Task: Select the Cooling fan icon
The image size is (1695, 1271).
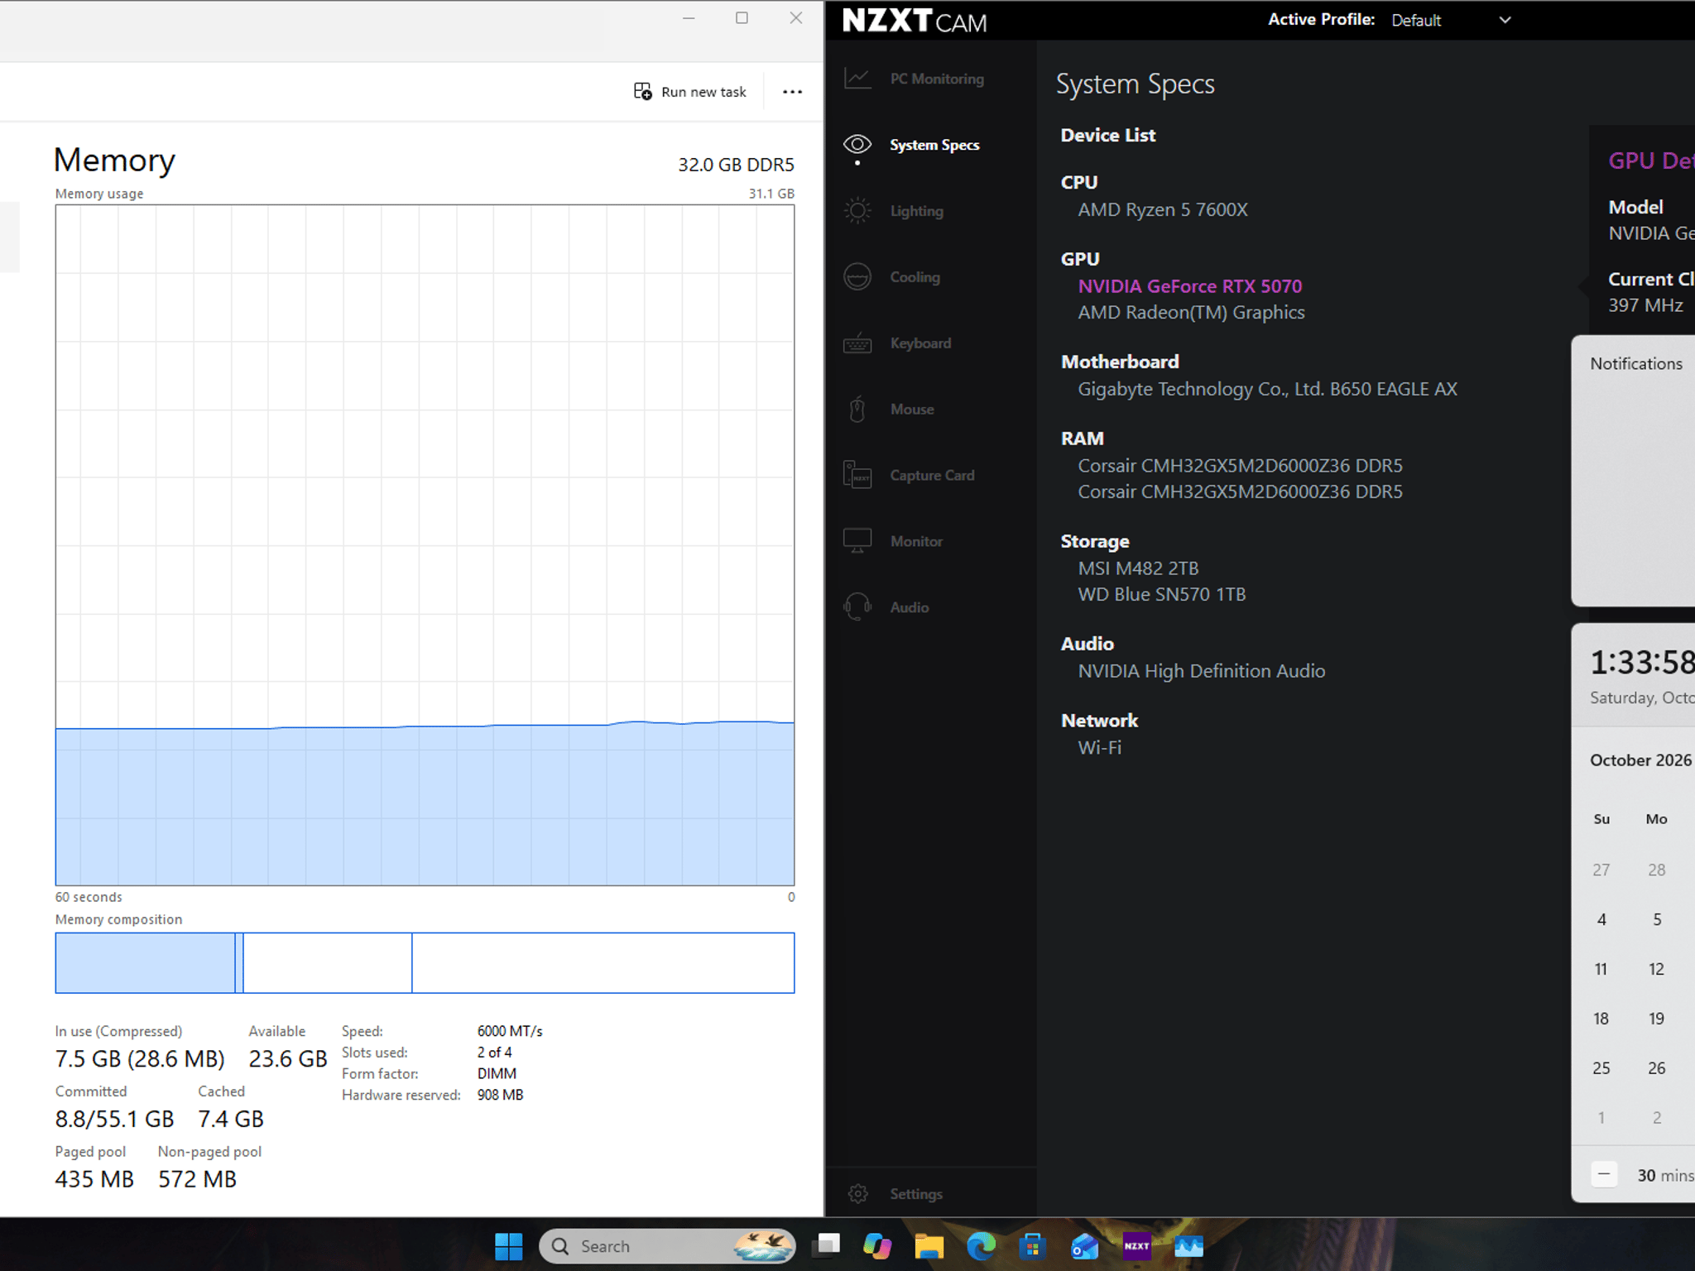Action: pyautogui.click(x=857, y=276)
